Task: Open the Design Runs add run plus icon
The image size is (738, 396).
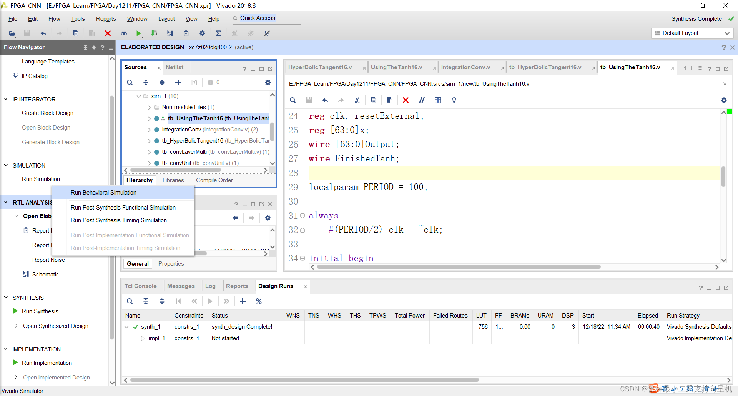Action: coord(243,301)
